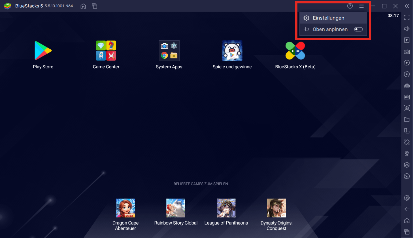Open the help question mark icon

point(350,6)
